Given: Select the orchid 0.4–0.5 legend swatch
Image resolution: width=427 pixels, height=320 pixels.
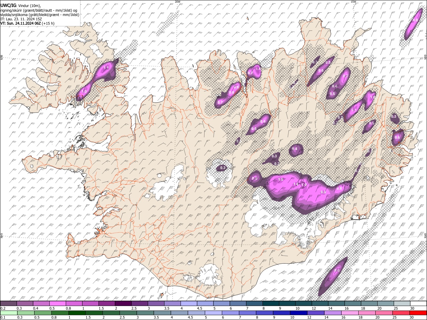Looking at the screenshot, I should 41,304.
